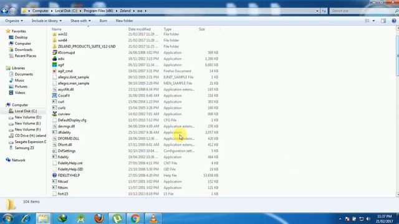Click the New folder button

125,21
